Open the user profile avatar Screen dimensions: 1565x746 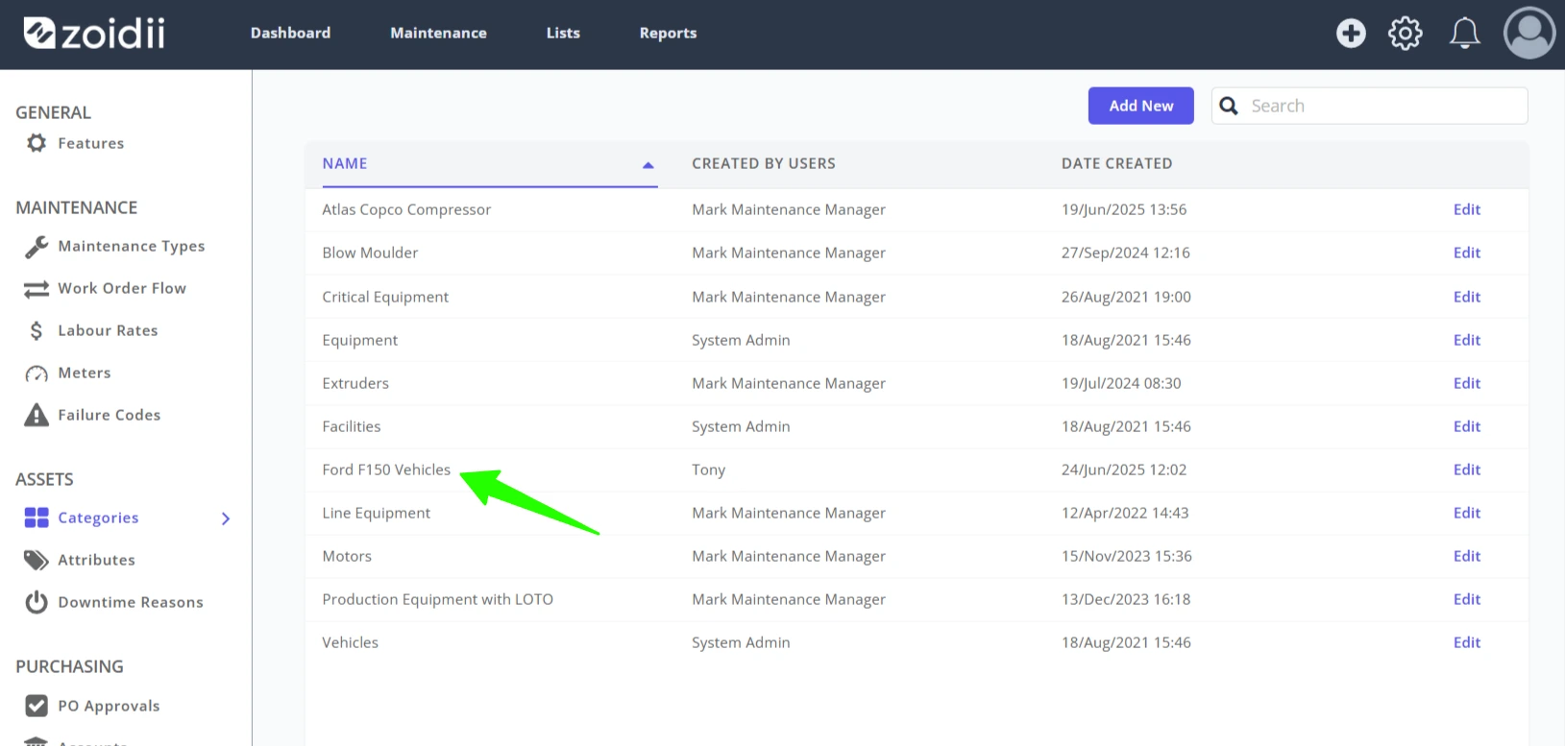pyautogui.click(x=1529, y=33)
